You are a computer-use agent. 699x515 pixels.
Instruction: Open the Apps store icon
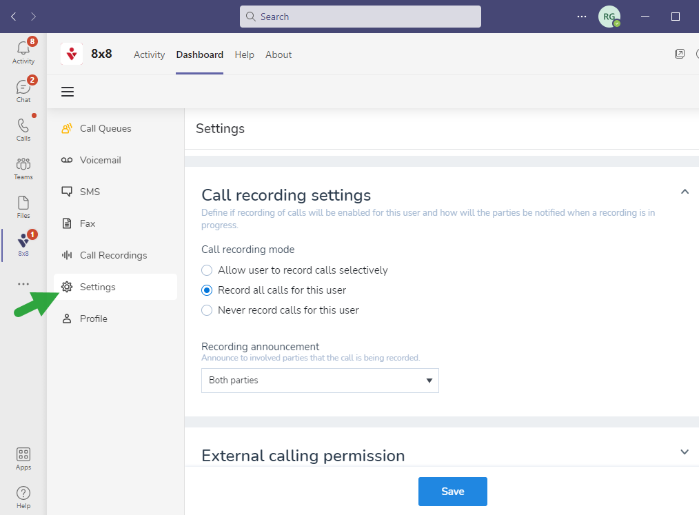point(23,456)
